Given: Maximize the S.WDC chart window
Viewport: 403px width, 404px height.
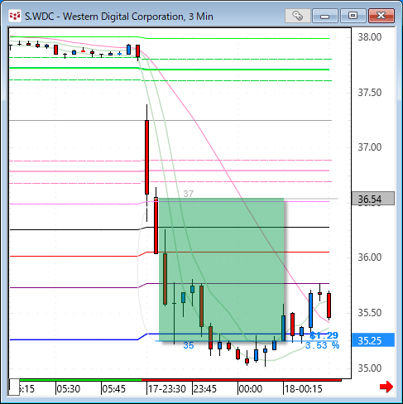Looking at the screenshot, I should click(x=353, y=16).
